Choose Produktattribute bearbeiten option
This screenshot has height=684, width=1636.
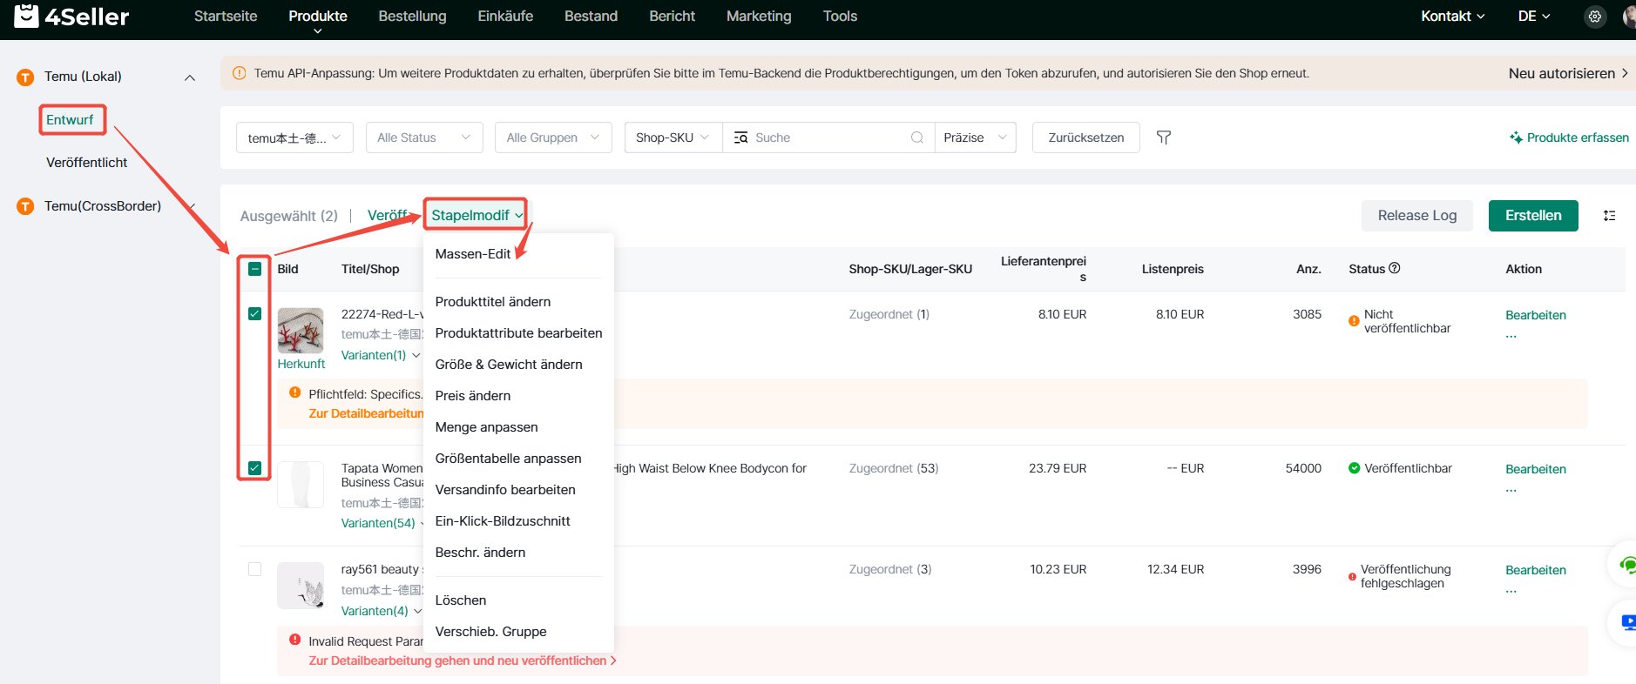518,333
